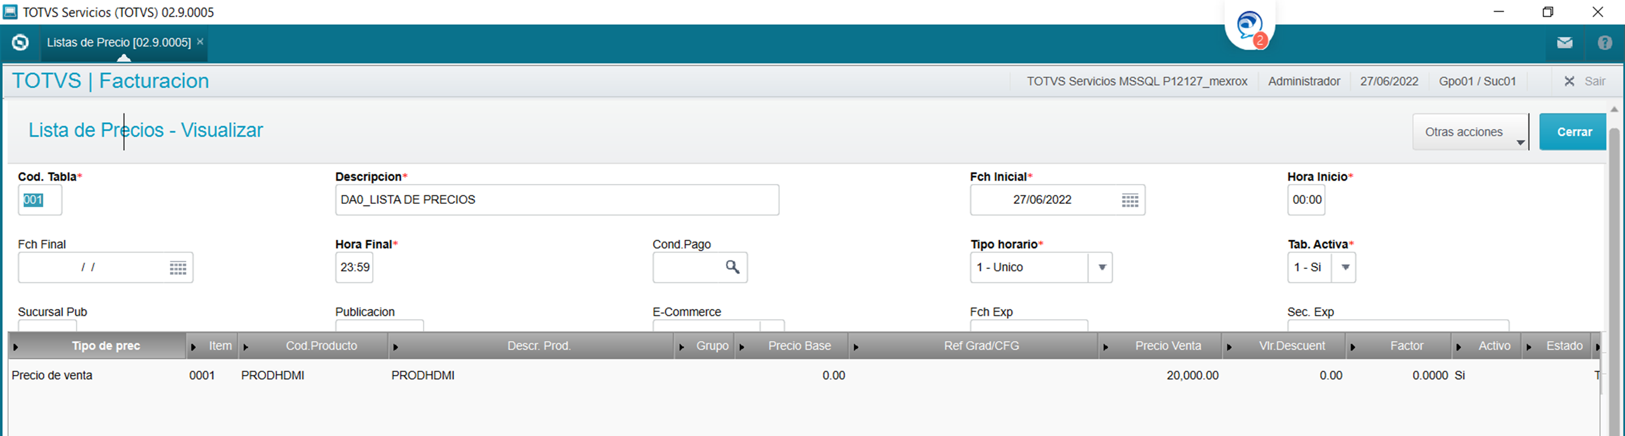This screenshot has width=1625, height=436.
Task: Click Activo column header arrow
Action: [x=1459, y=347]
